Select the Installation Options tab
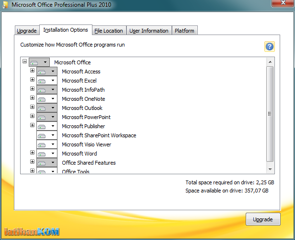295x240 pixels. [x=66, y=30]
